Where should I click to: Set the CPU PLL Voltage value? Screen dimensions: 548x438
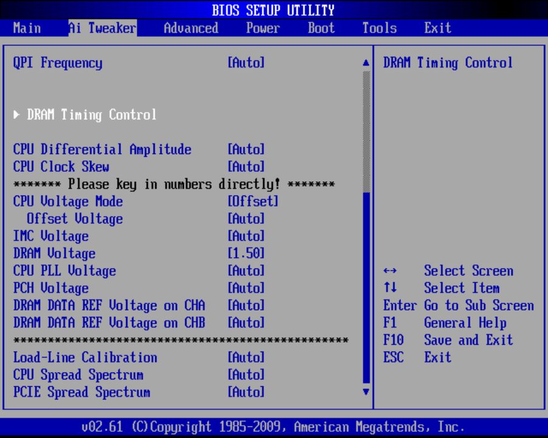click(246, 271)
